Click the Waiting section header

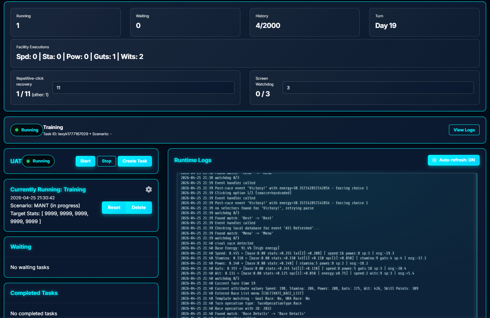(21, 247)
